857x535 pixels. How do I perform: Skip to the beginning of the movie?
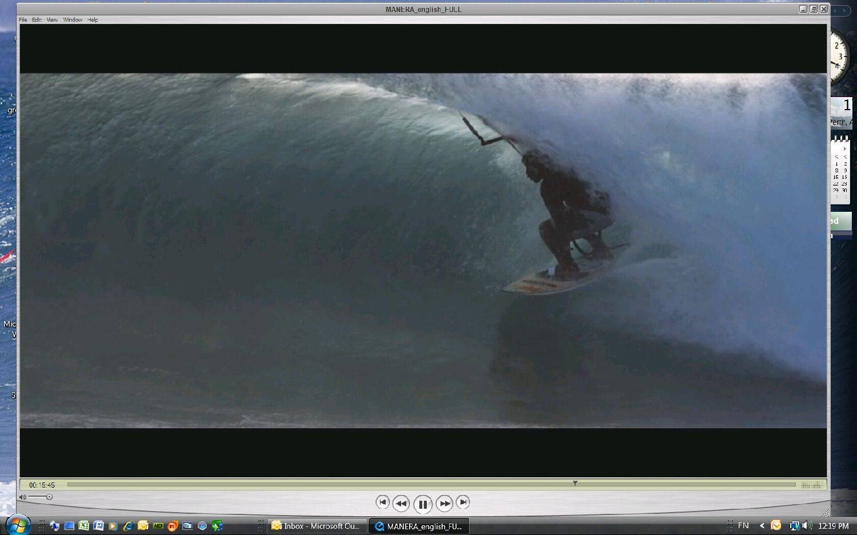tap(382, 502)
